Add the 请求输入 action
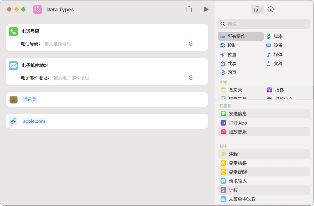314x206 pixels. 264,181
